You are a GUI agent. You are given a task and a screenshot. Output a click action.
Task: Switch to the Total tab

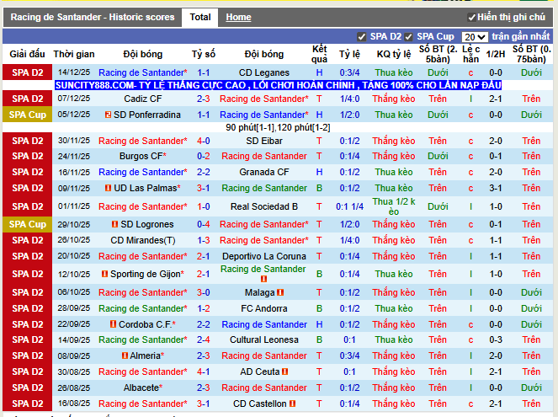pos(200,17)
